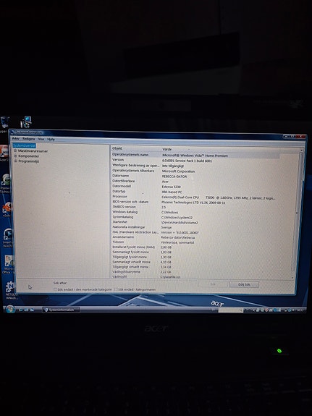312x416 pixels.
Task: Select the Startenhet row label
Action: pyautogui.click(x=120, y=222)
